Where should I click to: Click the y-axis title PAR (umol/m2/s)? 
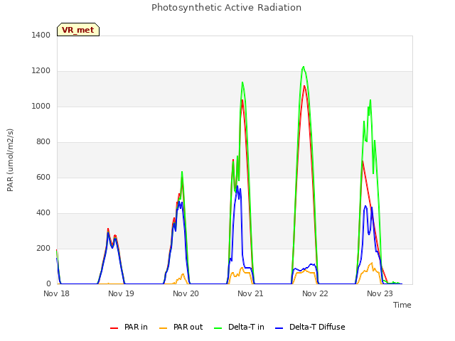[10, 160]
